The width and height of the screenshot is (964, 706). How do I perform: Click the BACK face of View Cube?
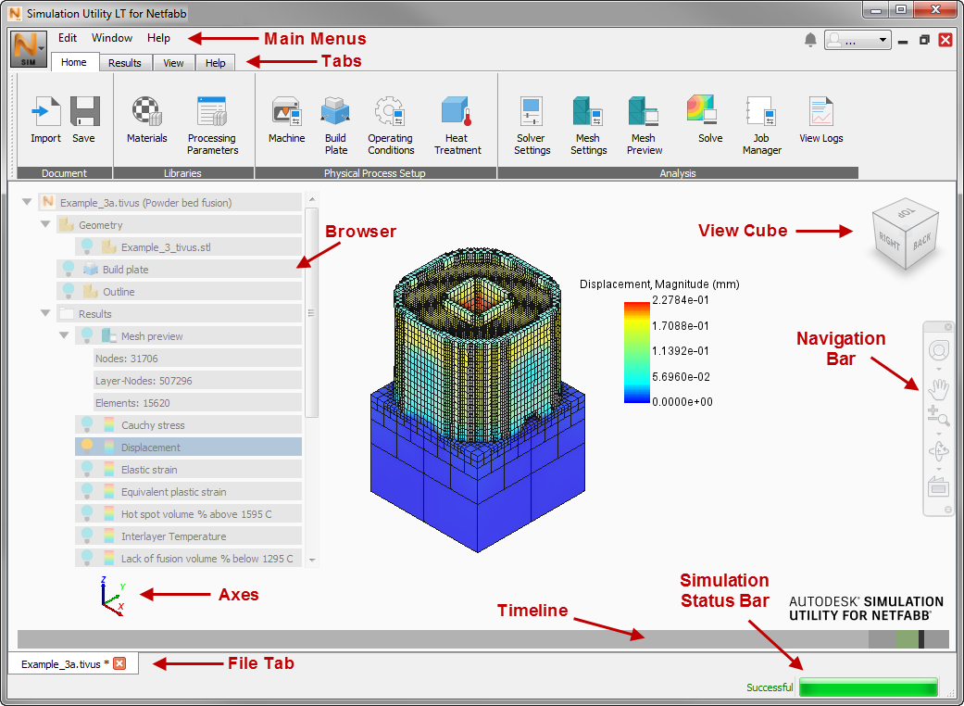tap(921, 241)
